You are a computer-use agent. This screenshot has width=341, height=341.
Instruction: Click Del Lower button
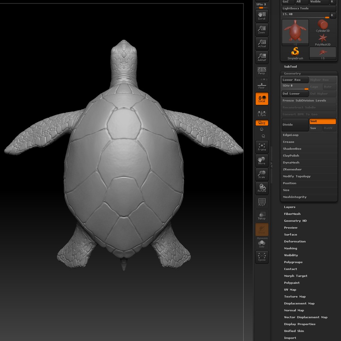[295, 94]
